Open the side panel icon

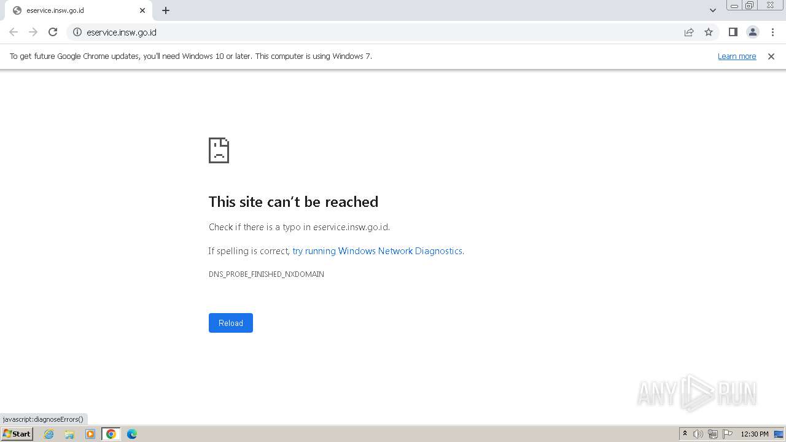coord(733,32)
